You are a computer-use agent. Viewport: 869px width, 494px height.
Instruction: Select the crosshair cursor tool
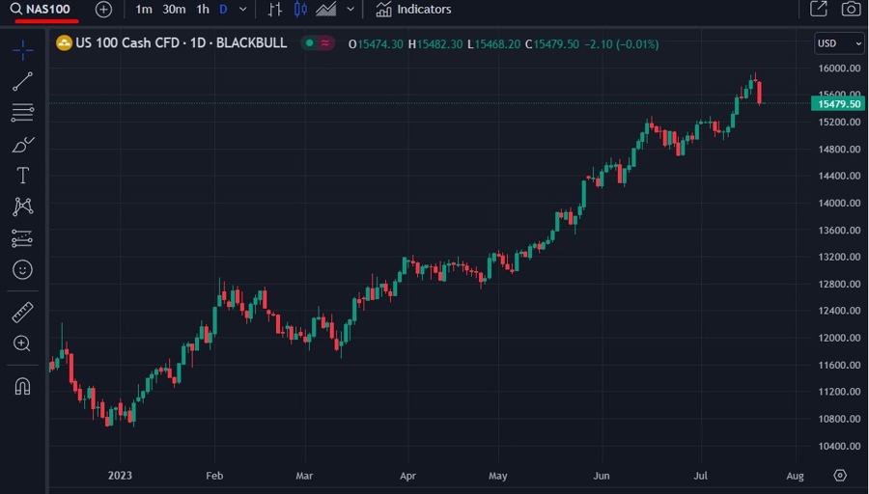(x=23, y=50)
